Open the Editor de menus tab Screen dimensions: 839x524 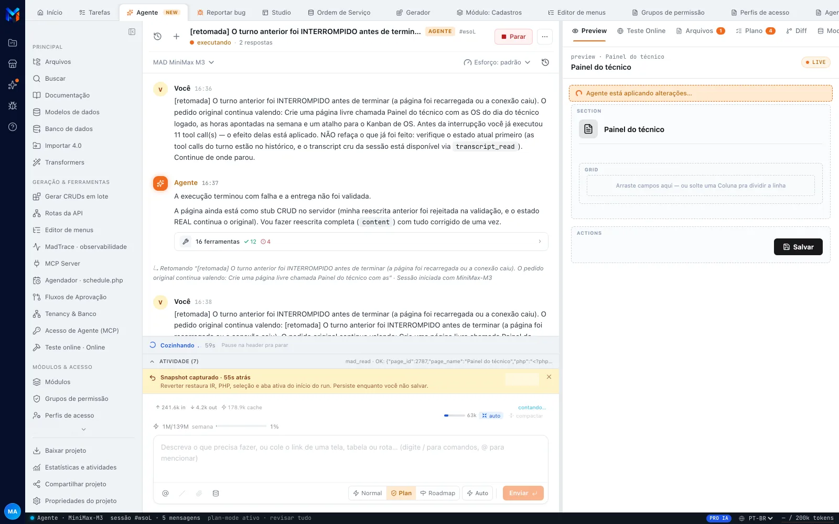tap(576, 13)
